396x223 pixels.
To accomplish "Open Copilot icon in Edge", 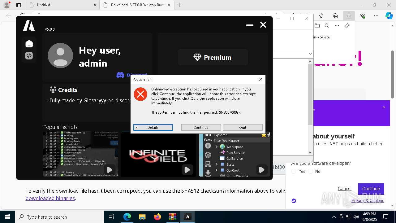I will point(389,16).
